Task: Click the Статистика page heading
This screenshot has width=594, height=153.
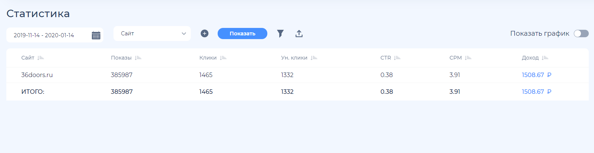Action: coord(38,13)
